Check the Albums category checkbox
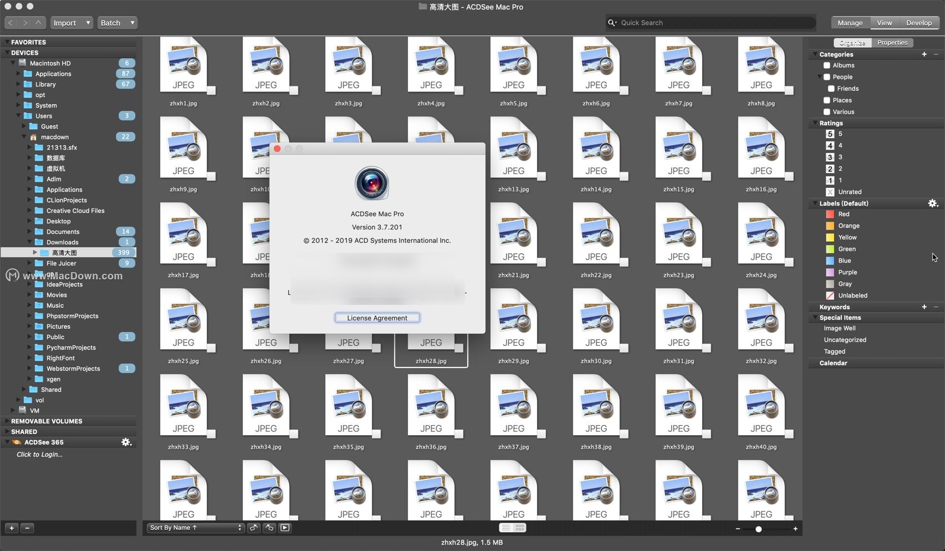945x551 pixels. click(x=826, y=65)
